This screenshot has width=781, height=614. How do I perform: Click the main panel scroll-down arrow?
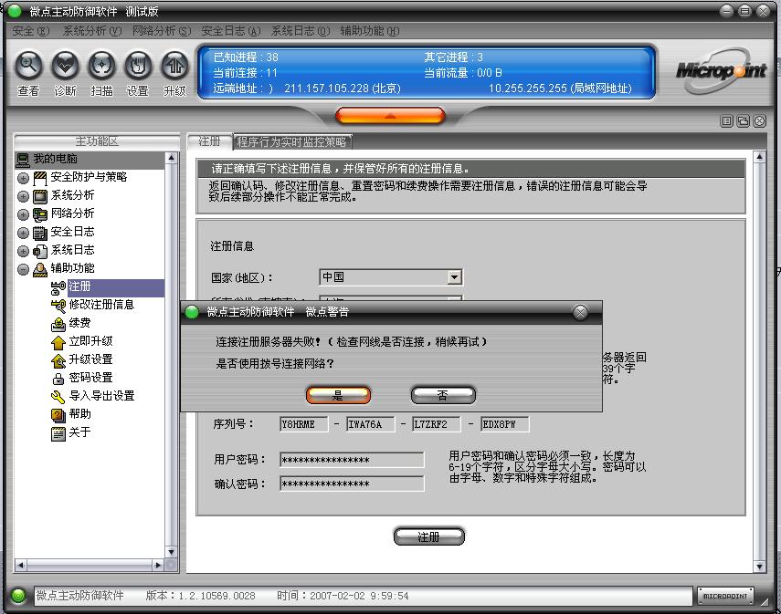[759, 567]
